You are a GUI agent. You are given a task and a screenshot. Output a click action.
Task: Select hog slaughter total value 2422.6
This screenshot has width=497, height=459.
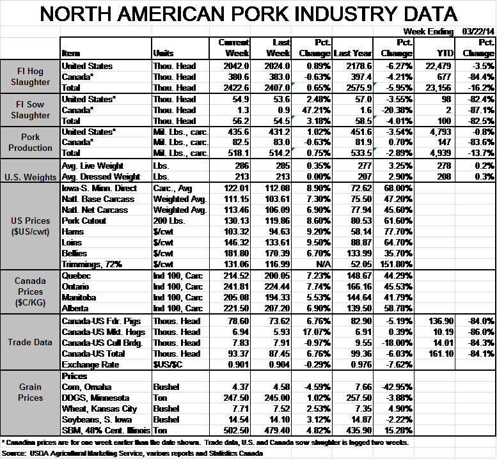point(236,88)
